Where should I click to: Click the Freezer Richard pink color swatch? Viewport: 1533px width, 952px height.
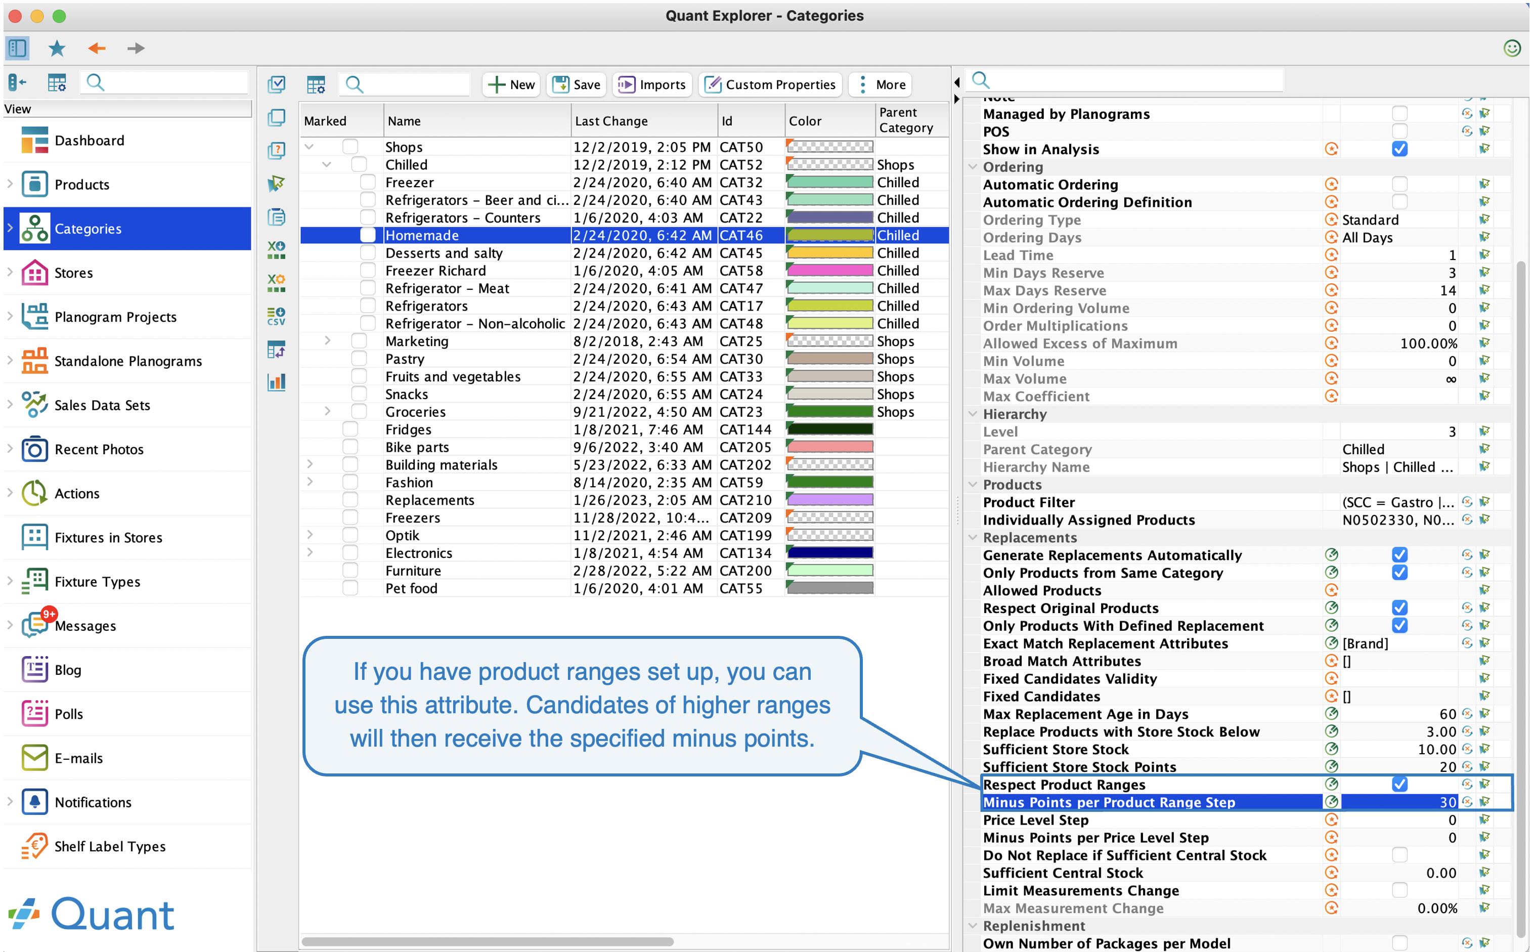[x=830, y=270]
